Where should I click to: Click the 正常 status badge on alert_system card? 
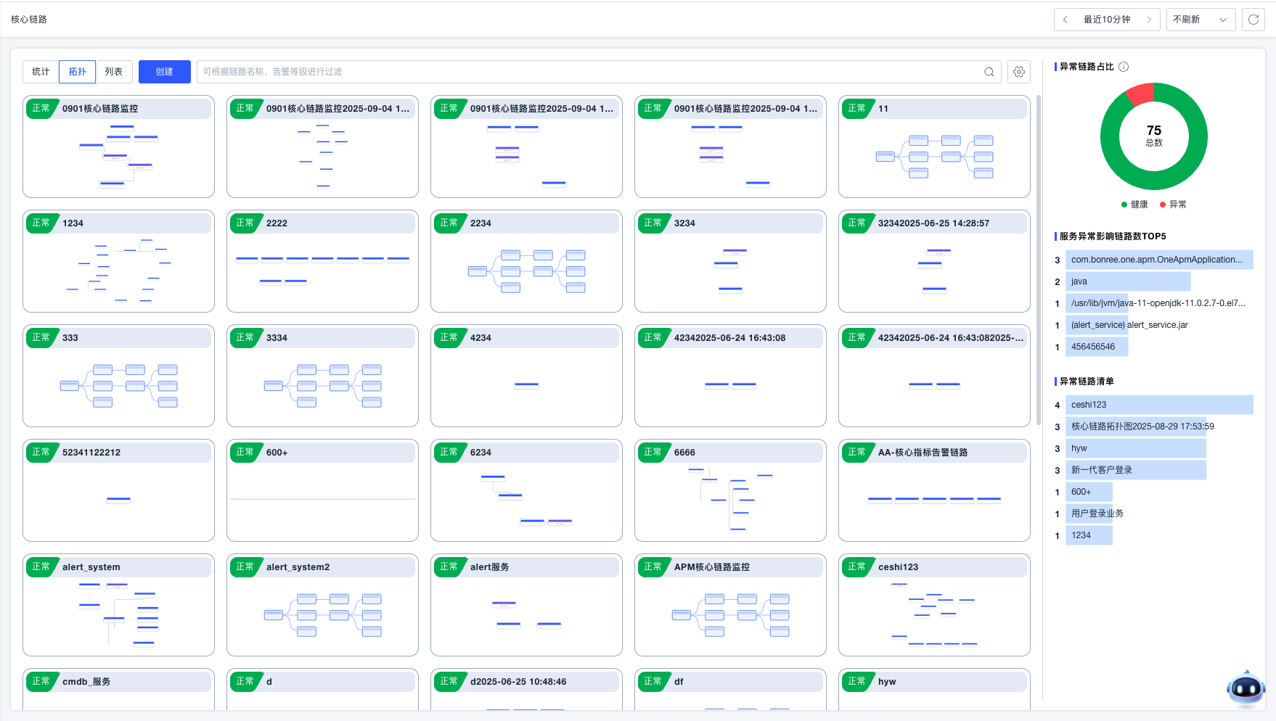pyautogui.click(x=41, y=566)
